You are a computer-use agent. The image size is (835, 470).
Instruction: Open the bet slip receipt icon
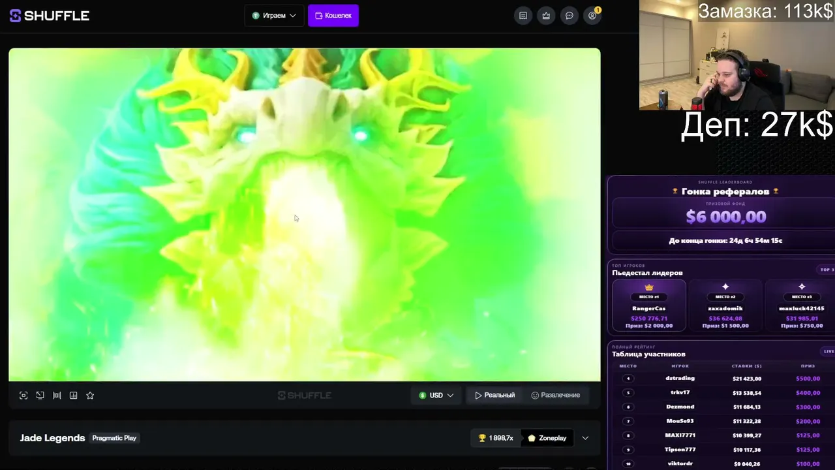tap(523, 16)
